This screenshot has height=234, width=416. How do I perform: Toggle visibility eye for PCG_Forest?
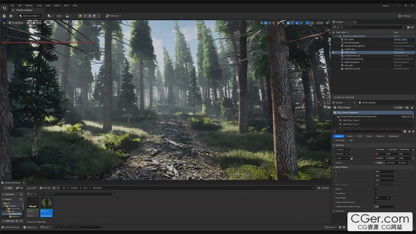(333, 52)
